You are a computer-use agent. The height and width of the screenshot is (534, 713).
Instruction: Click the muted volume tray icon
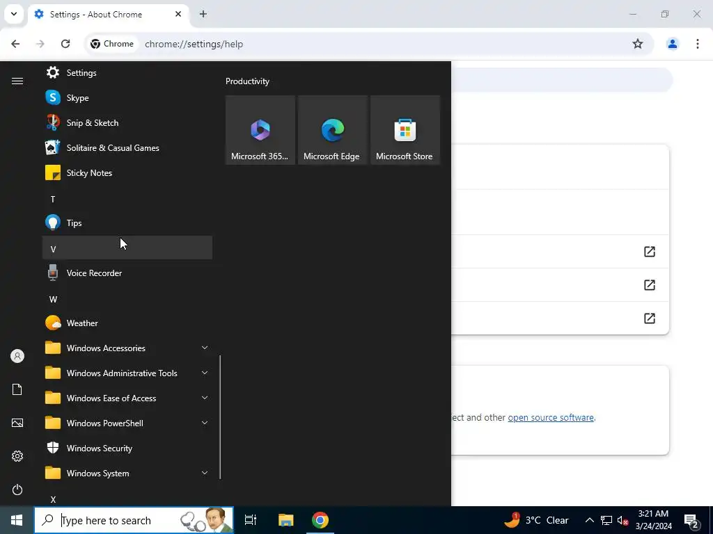pyautogui.click(x=622, y=520)
